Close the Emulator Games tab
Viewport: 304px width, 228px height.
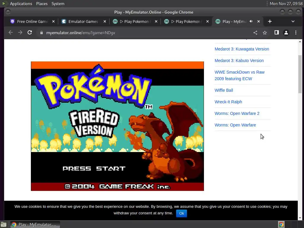coord(105,21)
